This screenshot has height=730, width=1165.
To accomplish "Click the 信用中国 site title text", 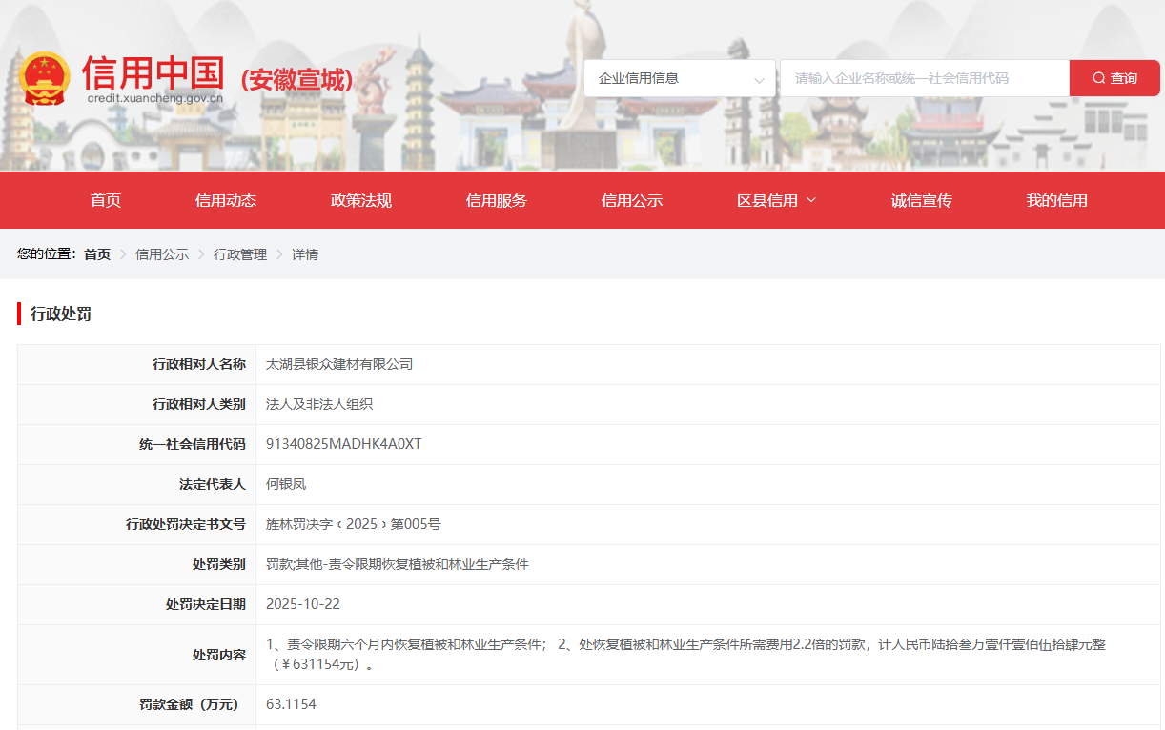I will [x=153, y=72].
